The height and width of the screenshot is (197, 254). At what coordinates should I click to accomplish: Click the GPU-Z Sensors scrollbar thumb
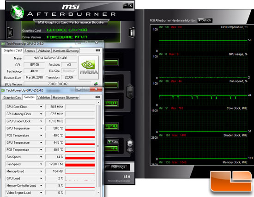(98, 146)
